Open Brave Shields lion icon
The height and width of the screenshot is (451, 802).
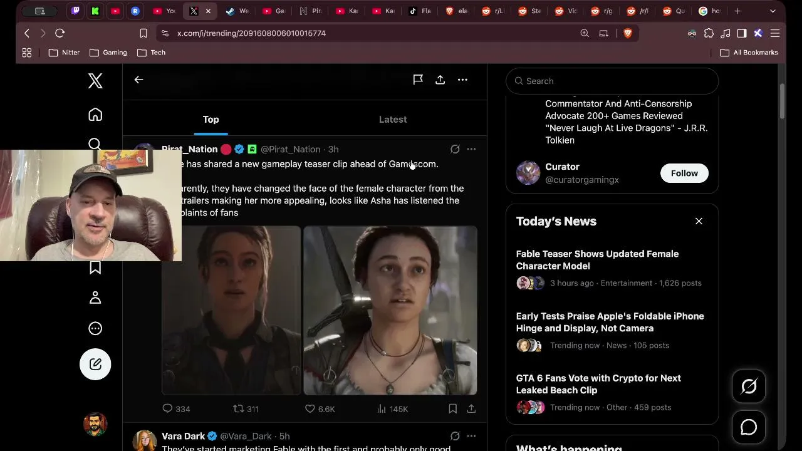pos(628,33)
